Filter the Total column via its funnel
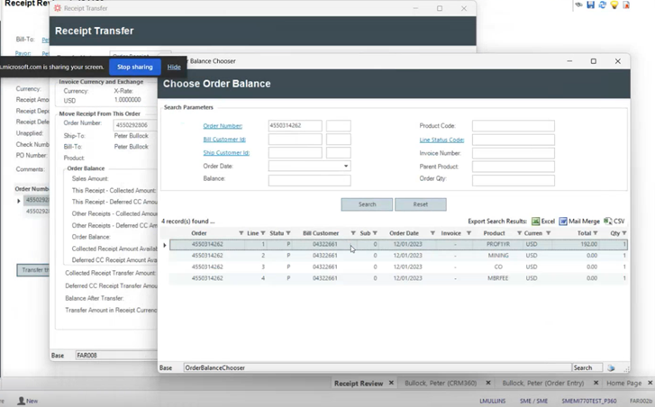This screenshot has height=407, width=655. point(596,233)
